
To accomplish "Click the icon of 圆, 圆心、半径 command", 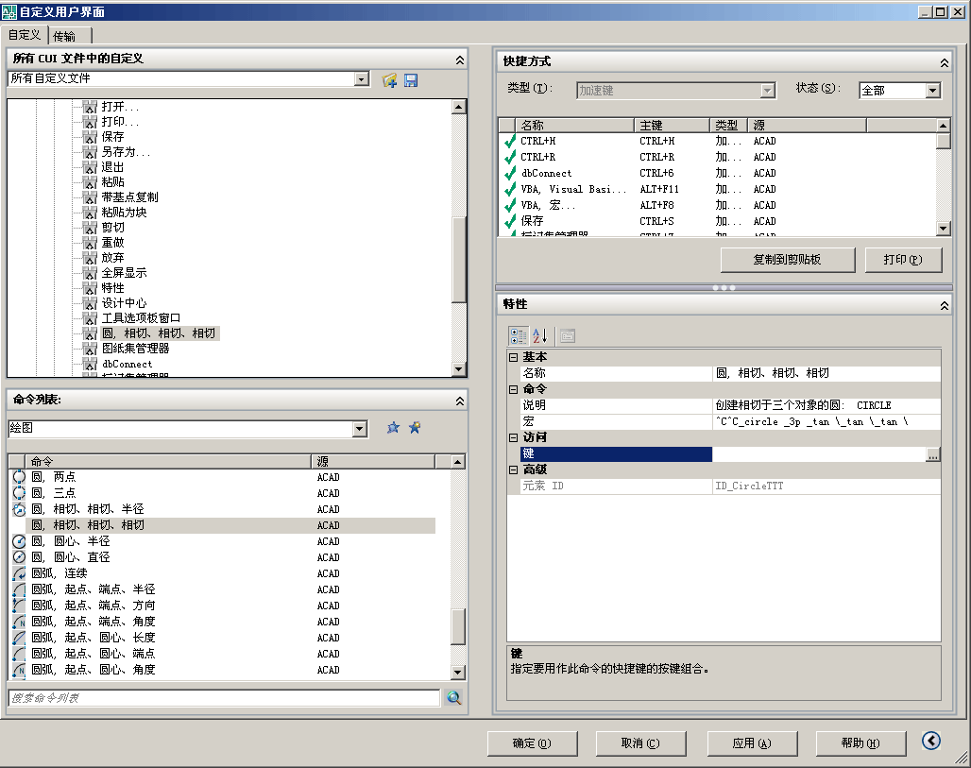I will click(x=19, y=541).
